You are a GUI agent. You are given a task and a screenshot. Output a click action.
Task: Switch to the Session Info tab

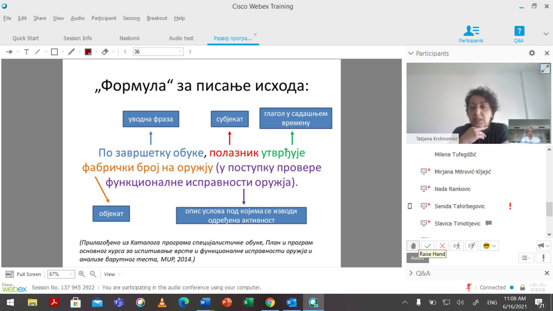[77, 38]
